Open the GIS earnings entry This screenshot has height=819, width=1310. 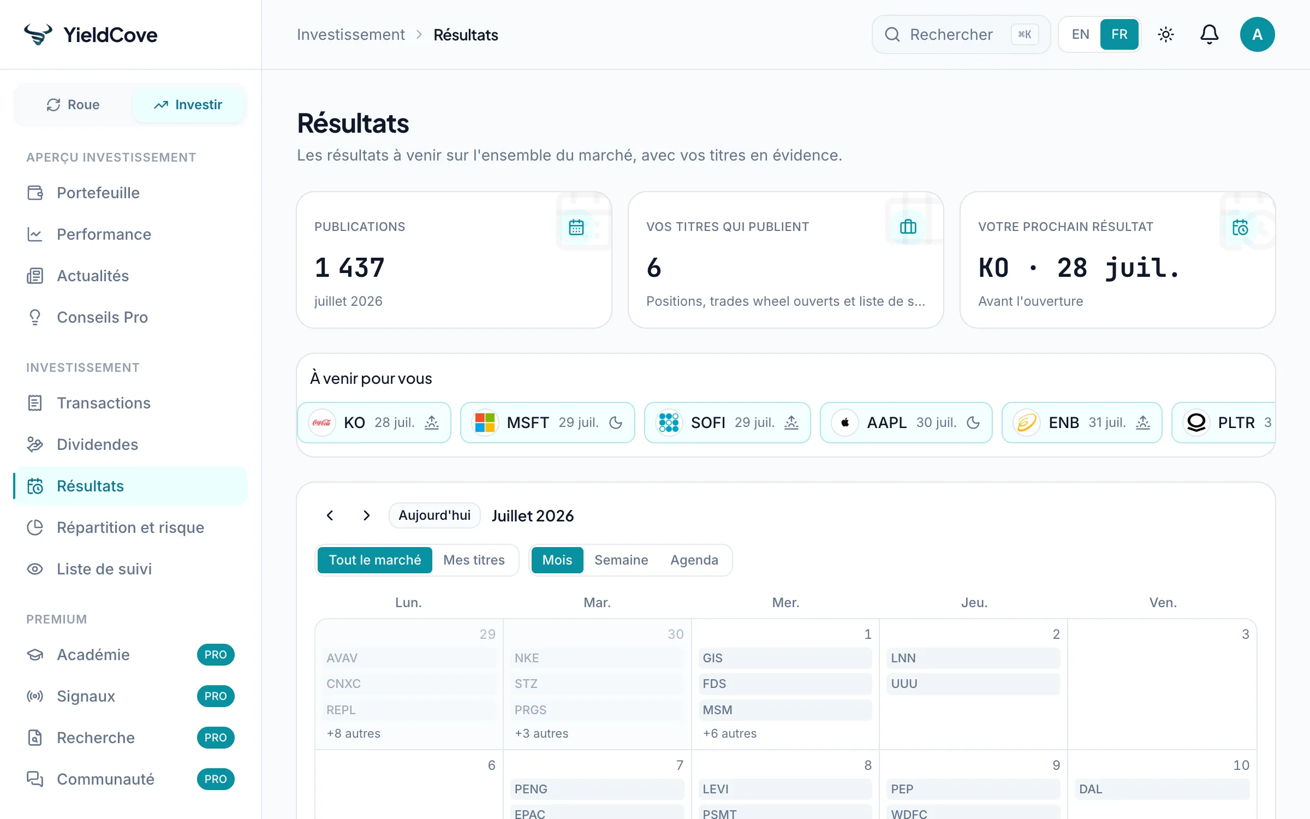pos(785,658)
